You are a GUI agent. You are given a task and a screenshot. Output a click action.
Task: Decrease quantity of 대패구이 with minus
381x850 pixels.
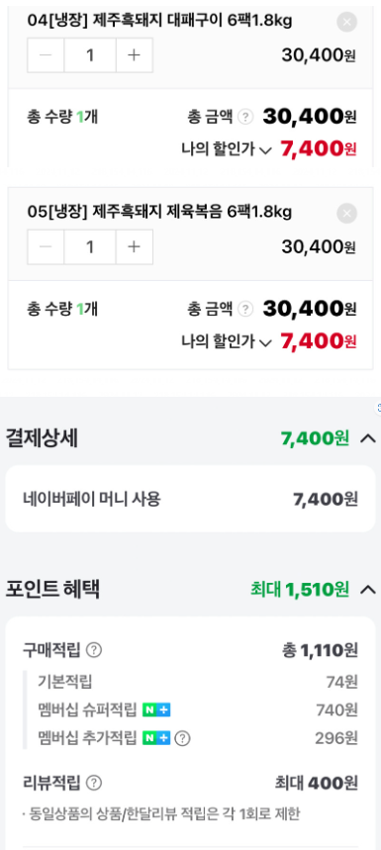click(x=47, y=55)
